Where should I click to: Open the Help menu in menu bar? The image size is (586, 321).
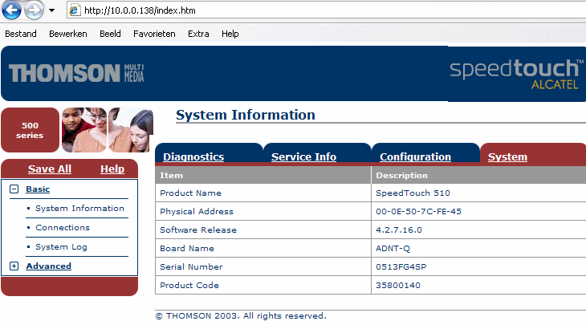pyautogui.click(x=230, y=34)
